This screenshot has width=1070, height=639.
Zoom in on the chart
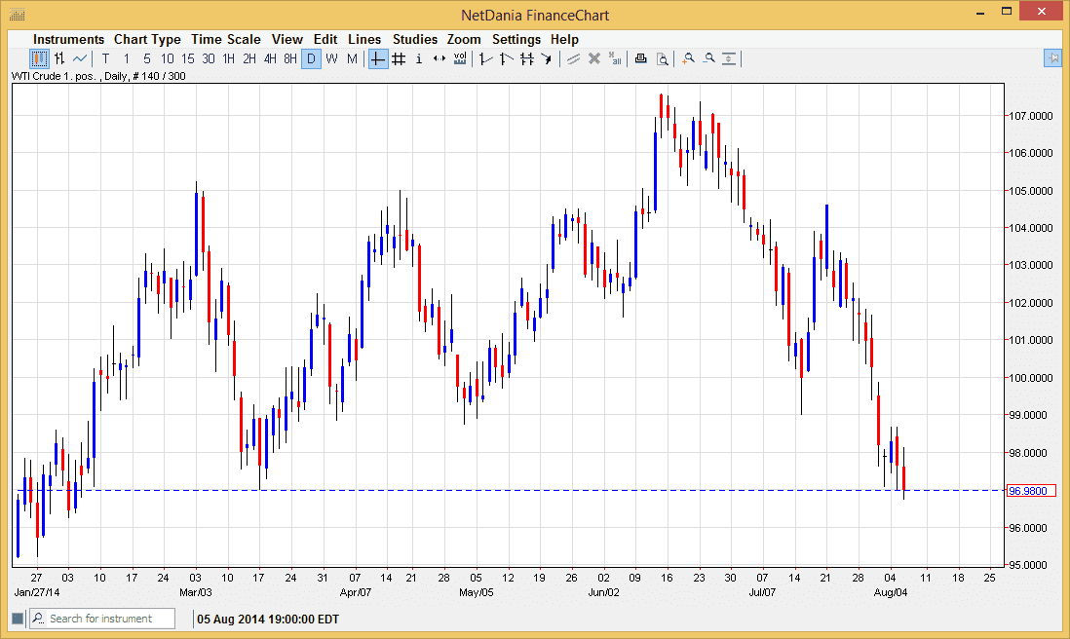pos(687,58)
